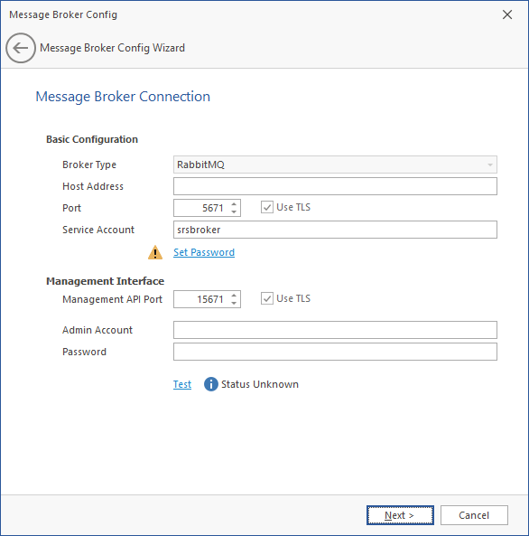529x536 pixels.
Task: Select the RabbitMQ Broker Type combo box
Action: click(335, 165)
